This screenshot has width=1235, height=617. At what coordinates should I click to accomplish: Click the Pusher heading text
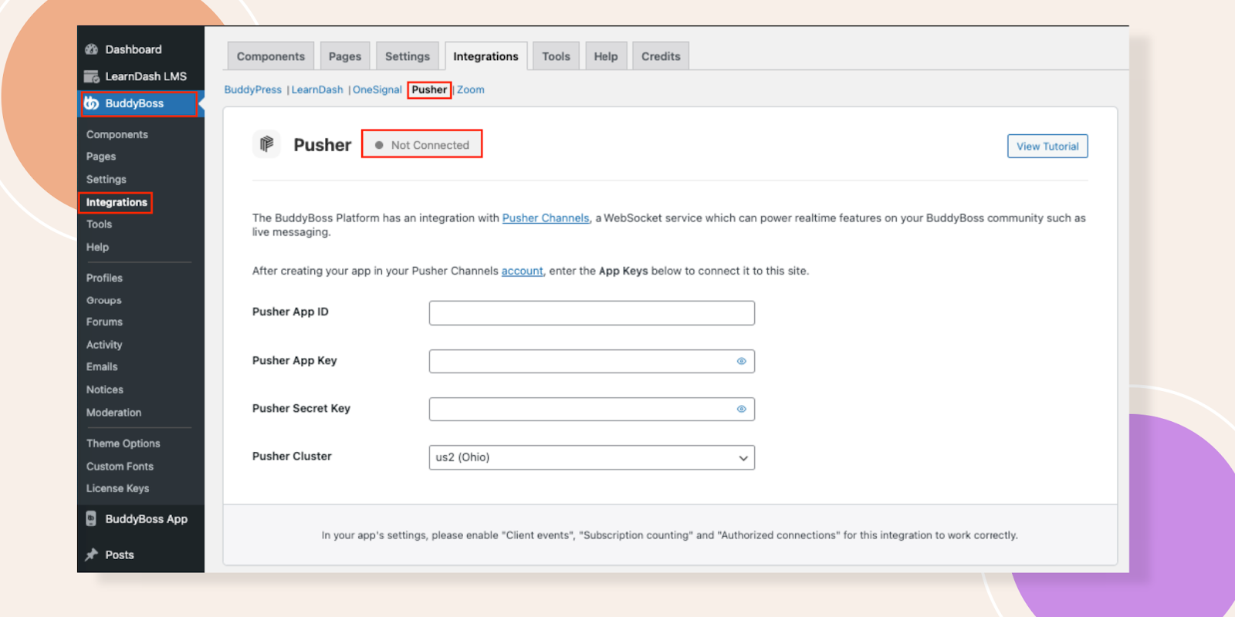323,145
